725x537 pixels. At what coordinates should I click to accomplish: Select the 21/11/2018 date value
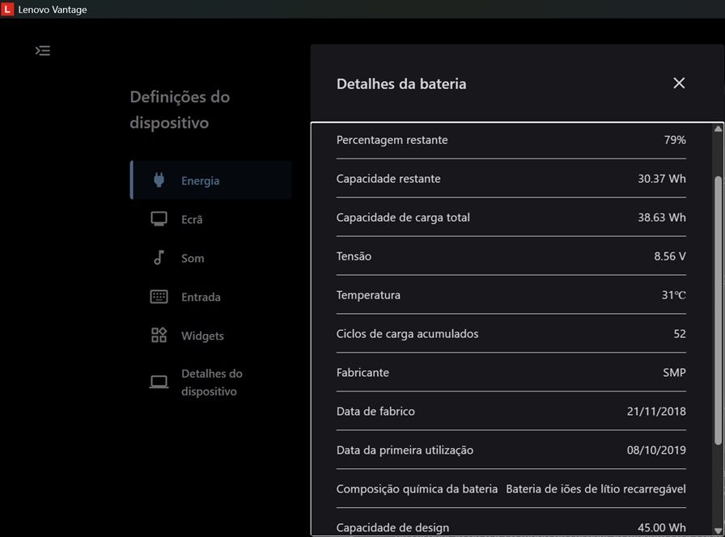click(656, 412)
